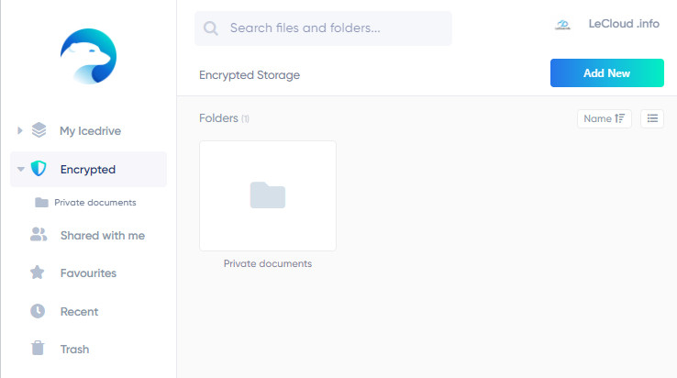Click the Icedrive polar bear logo
677x378 pixels.
click(x=88, y=56)
